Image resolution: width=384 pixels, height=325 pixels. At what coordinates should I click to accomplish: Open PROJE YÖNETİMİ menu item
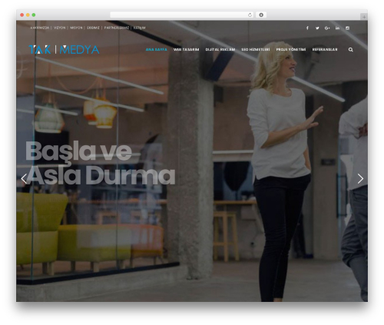coord(291,49)
